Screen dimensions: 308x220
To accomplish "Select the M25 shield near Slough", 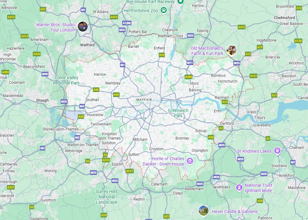I will pos(64,101).
